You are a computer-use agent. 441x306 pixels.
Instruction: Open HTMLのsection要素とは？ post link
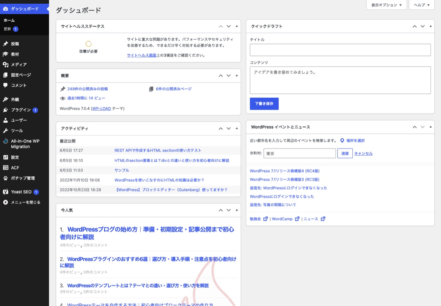point(172,160)
